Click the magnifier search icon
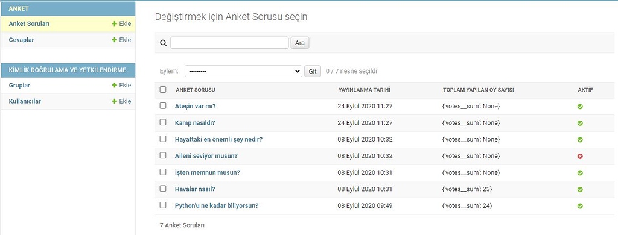The width and height of the screenshot is (618, 235). 163,43
